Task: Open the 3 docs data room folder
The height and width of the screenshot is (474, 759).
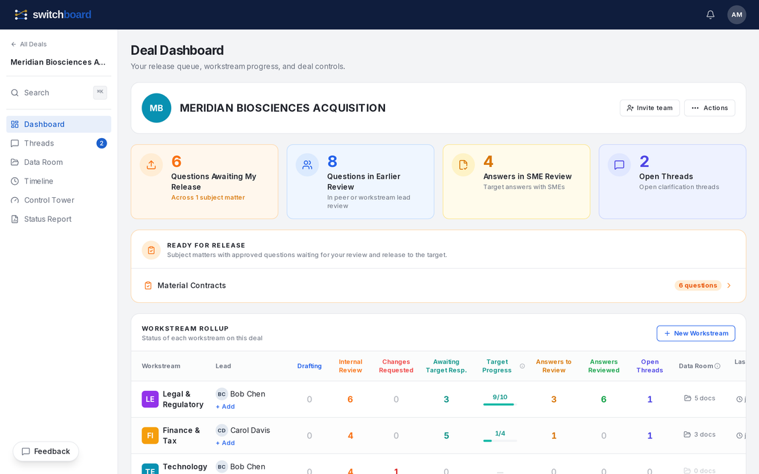Action: coord(699,435)
